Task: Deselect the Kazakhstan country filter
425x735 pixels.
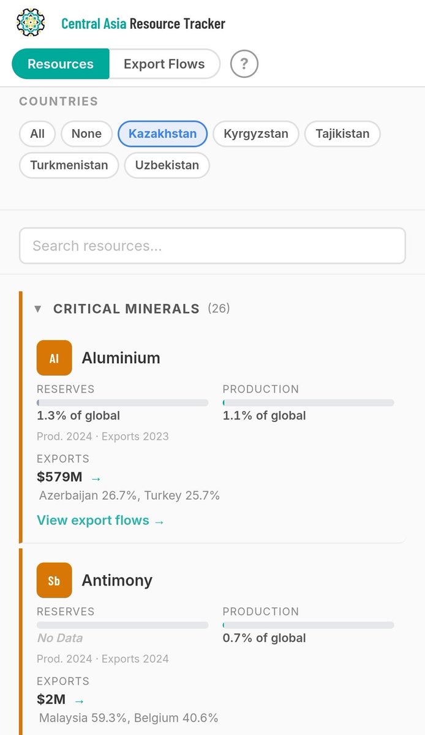Action: click(x=163, y=134)
